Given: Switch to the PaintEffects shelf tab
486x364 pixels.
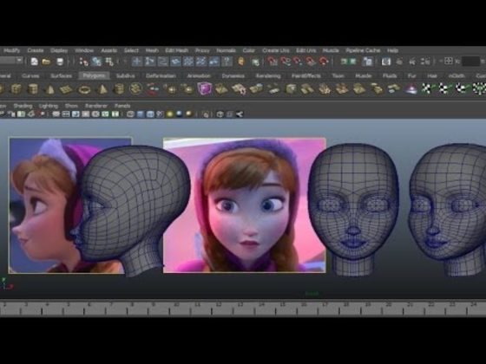Looking at the screenshot, I should (305, 76).
